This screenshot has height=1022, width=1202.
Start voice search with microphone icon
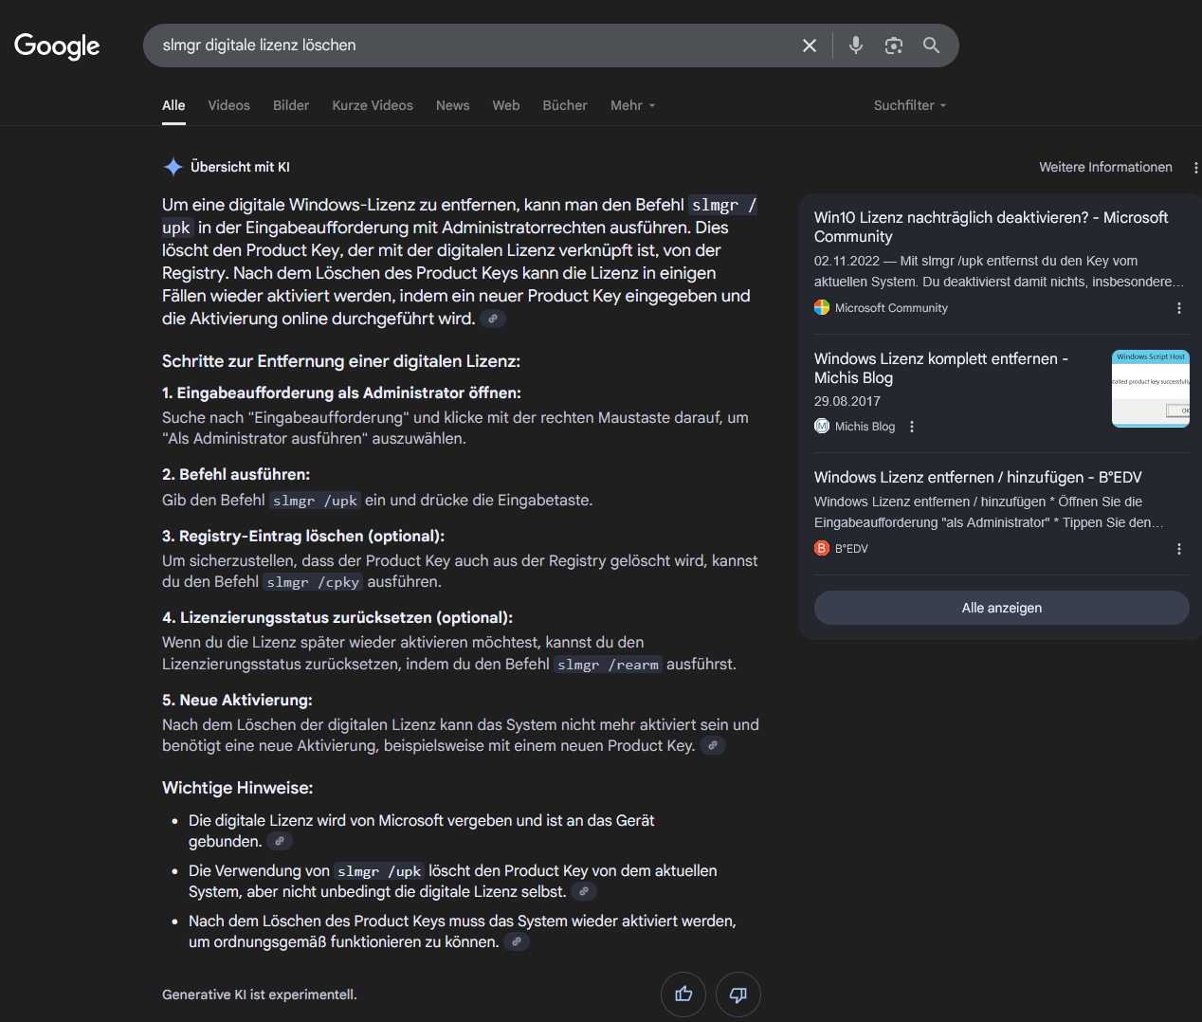856,46
